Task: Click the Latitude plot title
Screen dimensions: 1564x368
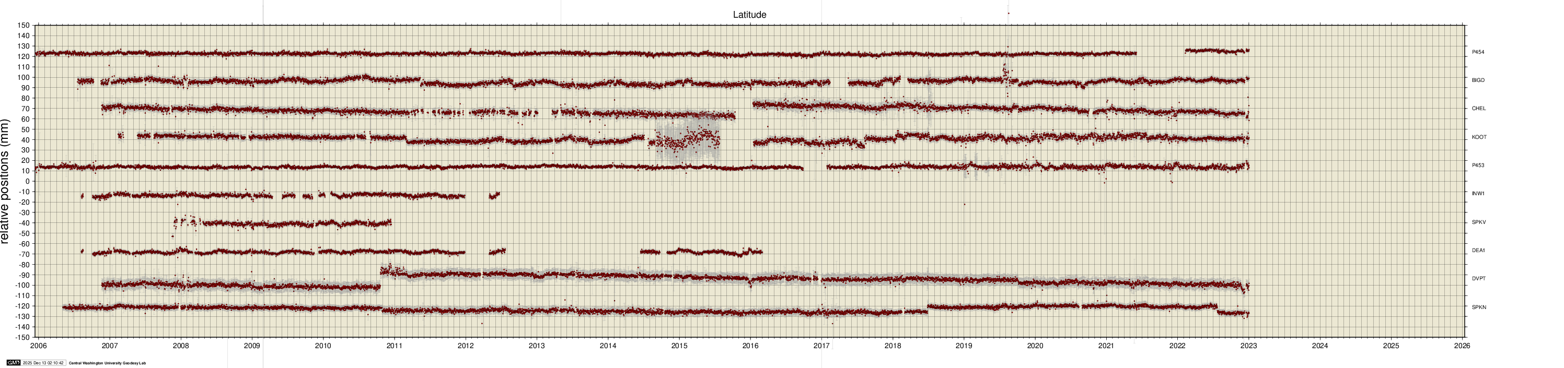Action: tap(749, 15)
